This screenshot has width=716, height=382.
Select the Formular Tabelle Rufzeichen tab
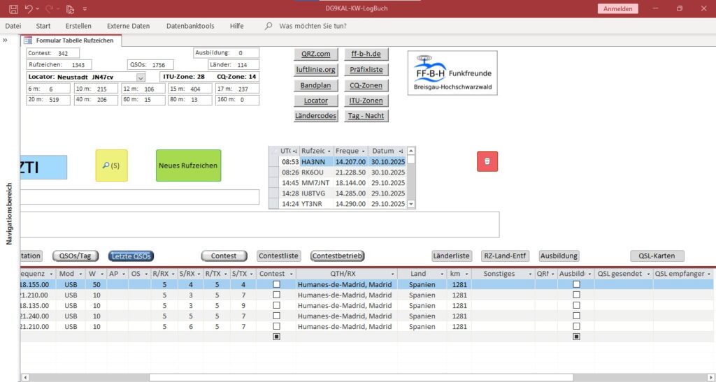coord(73,41)
